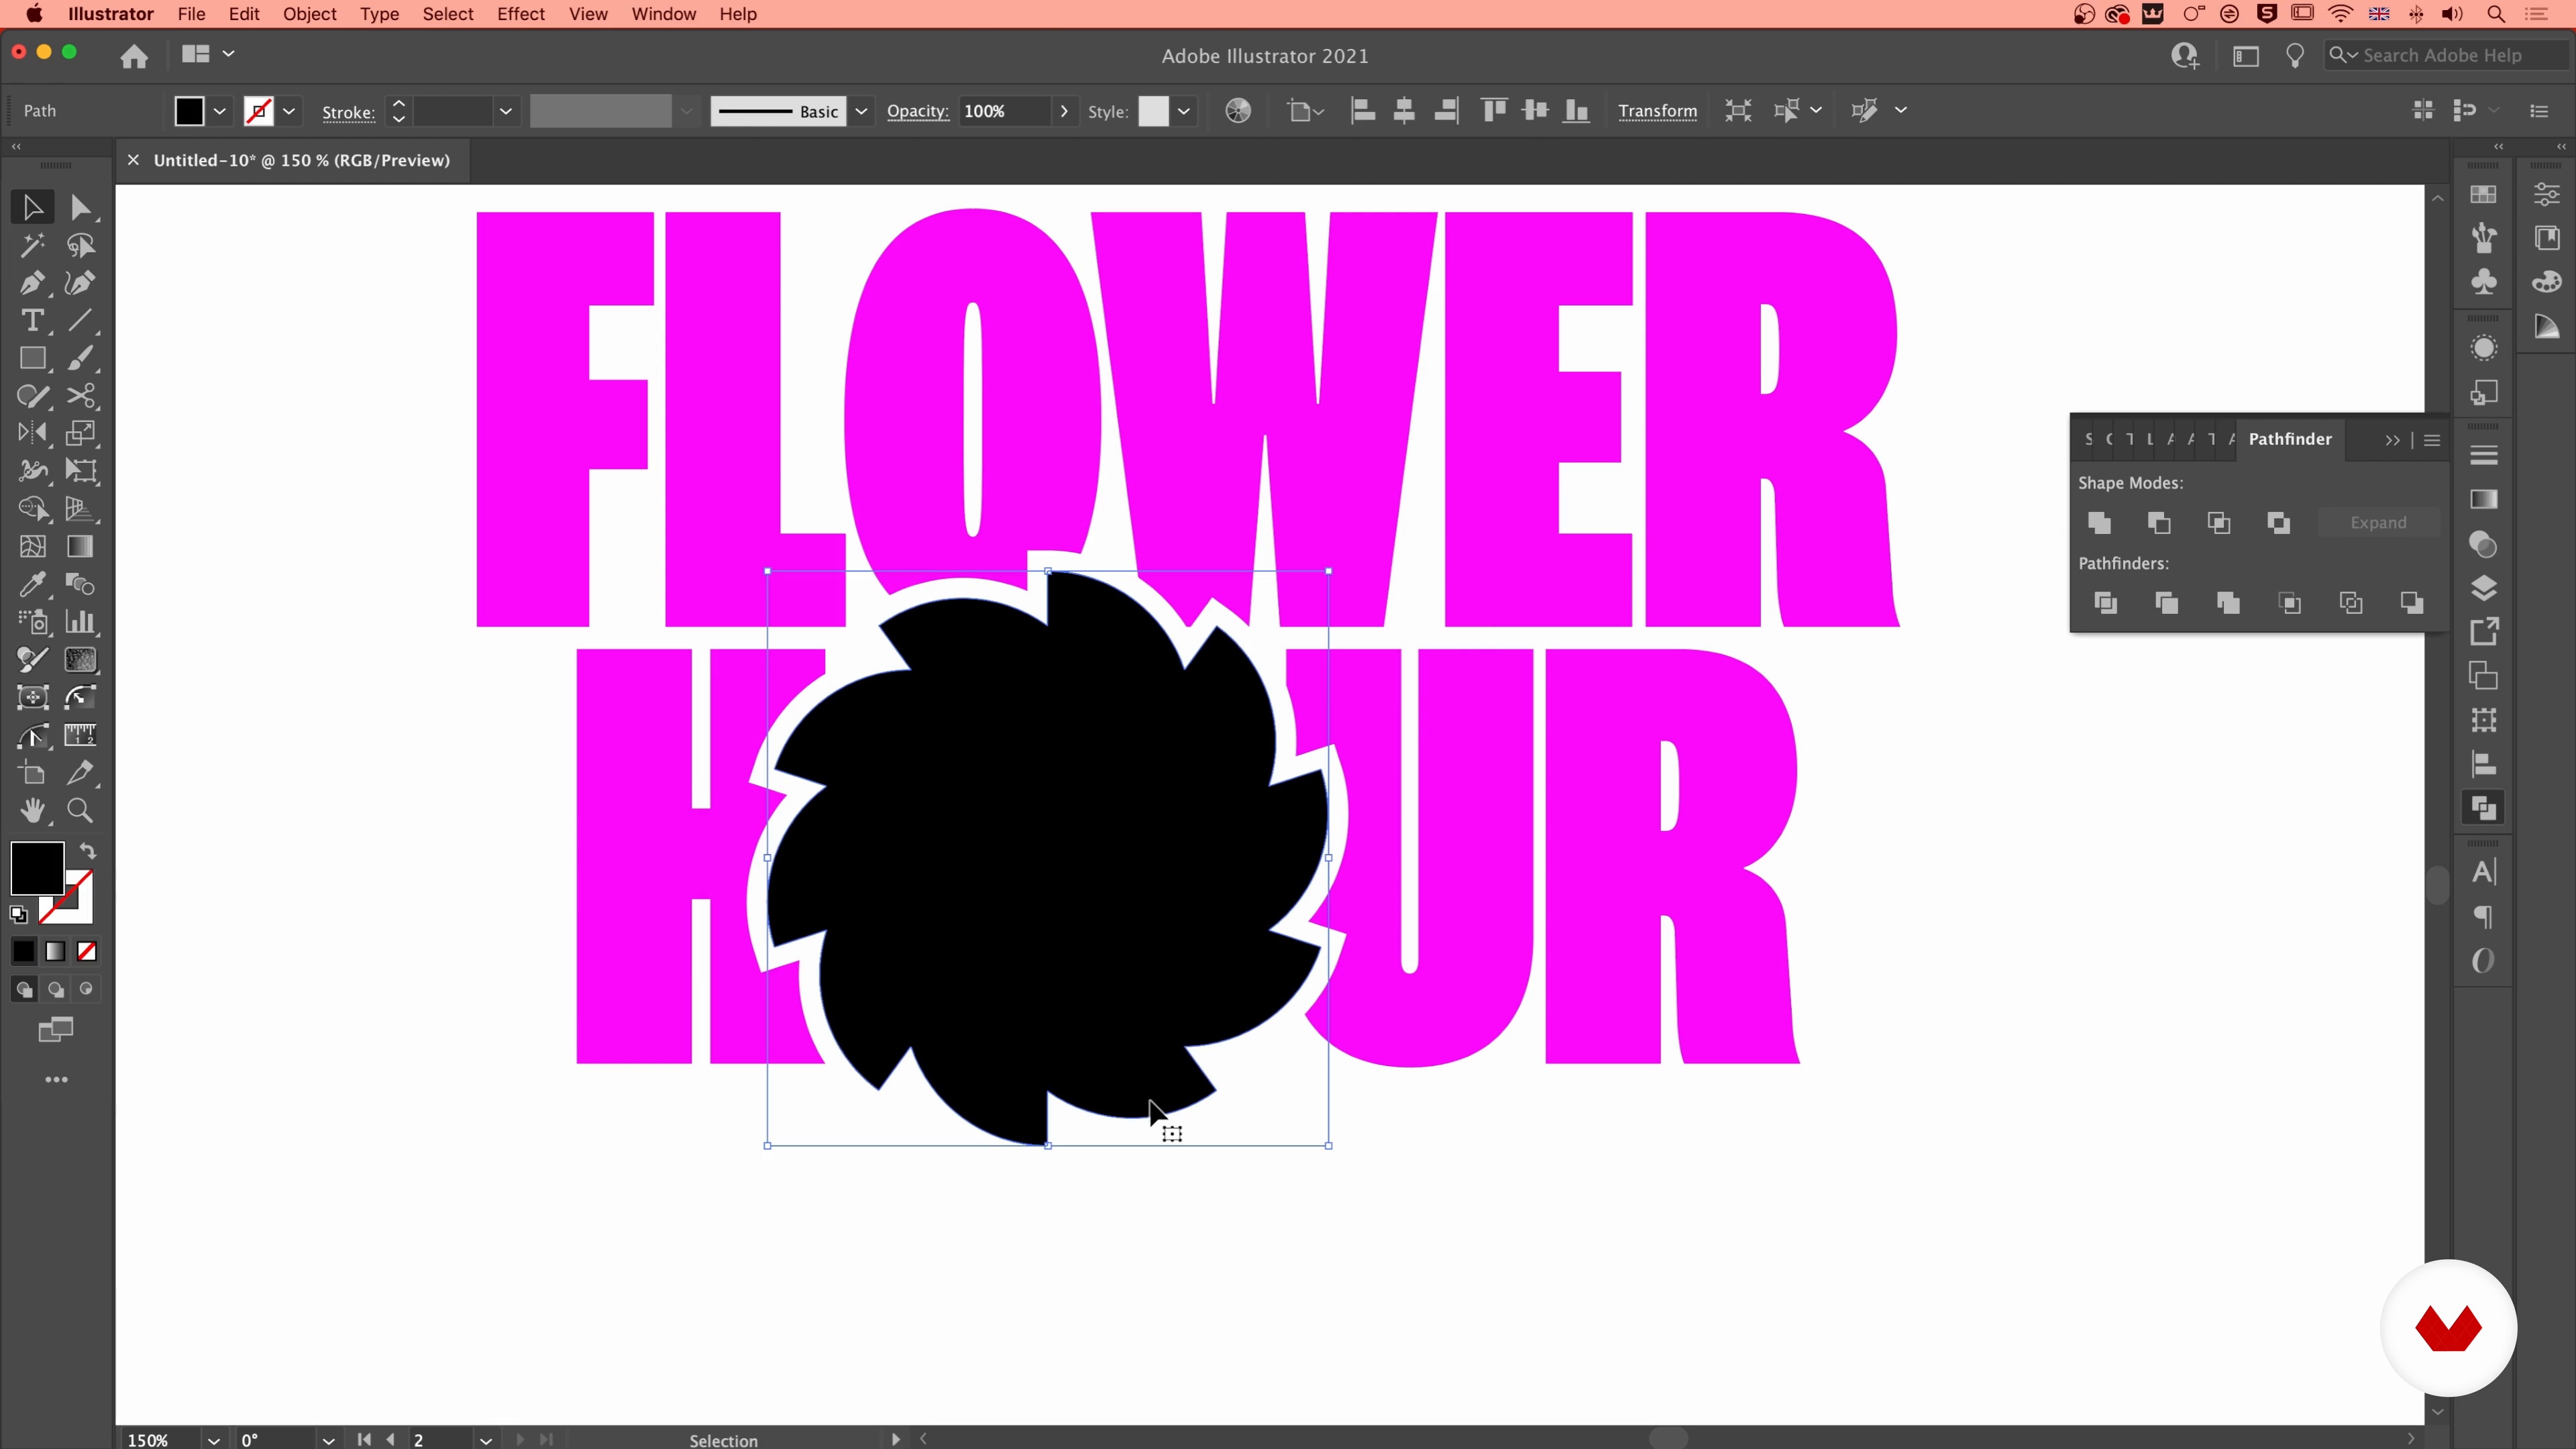Viewport: 2576px width, 1449px height.
Task: Pick the Eyedropper tool
Action: coord(32,585)
